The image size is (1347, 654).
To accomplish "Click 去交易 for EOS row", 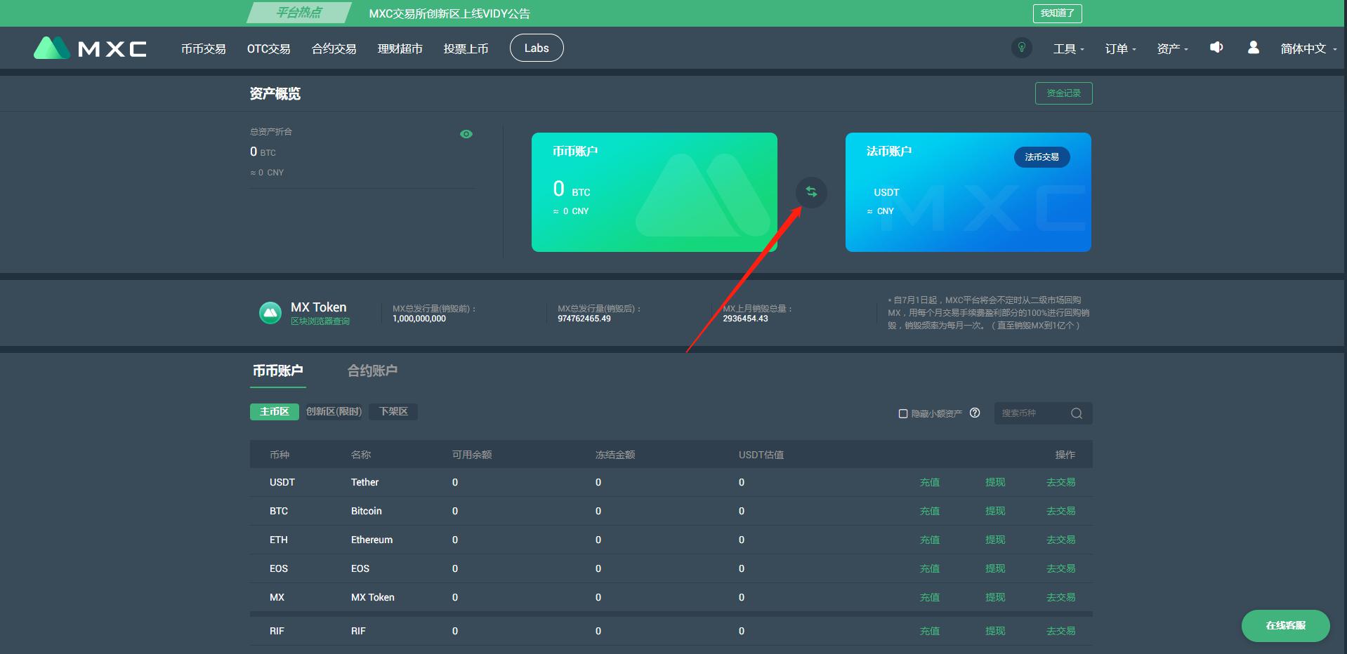I will [1060, 568].
